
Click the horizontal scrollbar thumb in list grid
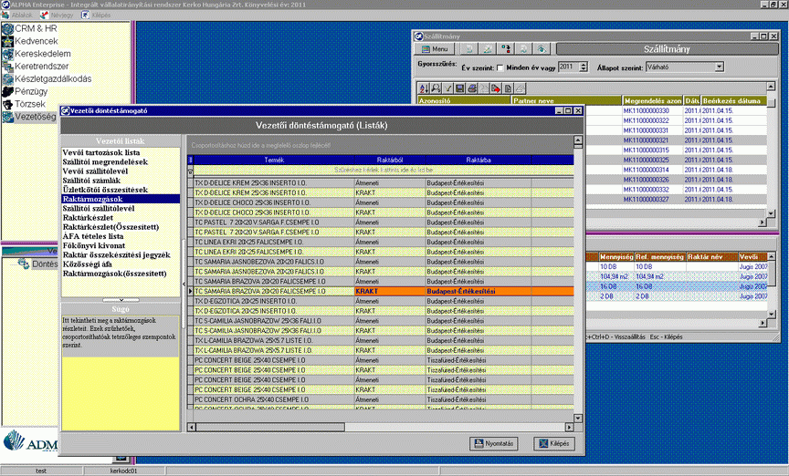coord(270,428)
